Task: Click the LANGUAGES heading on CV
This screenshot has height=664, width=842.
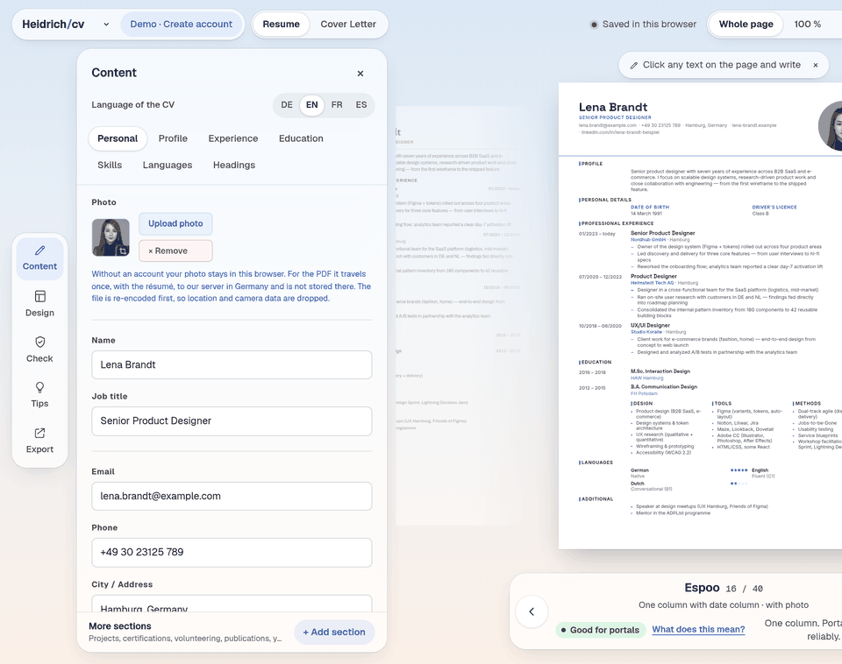Action: tap(596, 463)
